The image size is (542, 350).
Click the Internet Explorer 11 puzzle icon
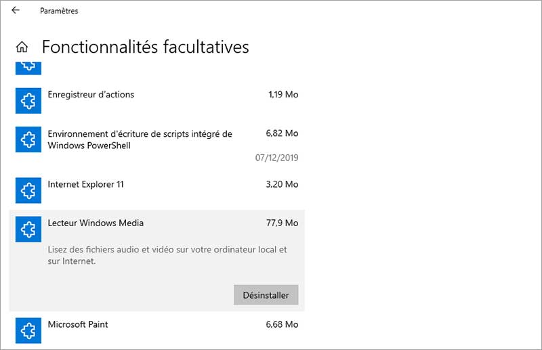(28, 190)
